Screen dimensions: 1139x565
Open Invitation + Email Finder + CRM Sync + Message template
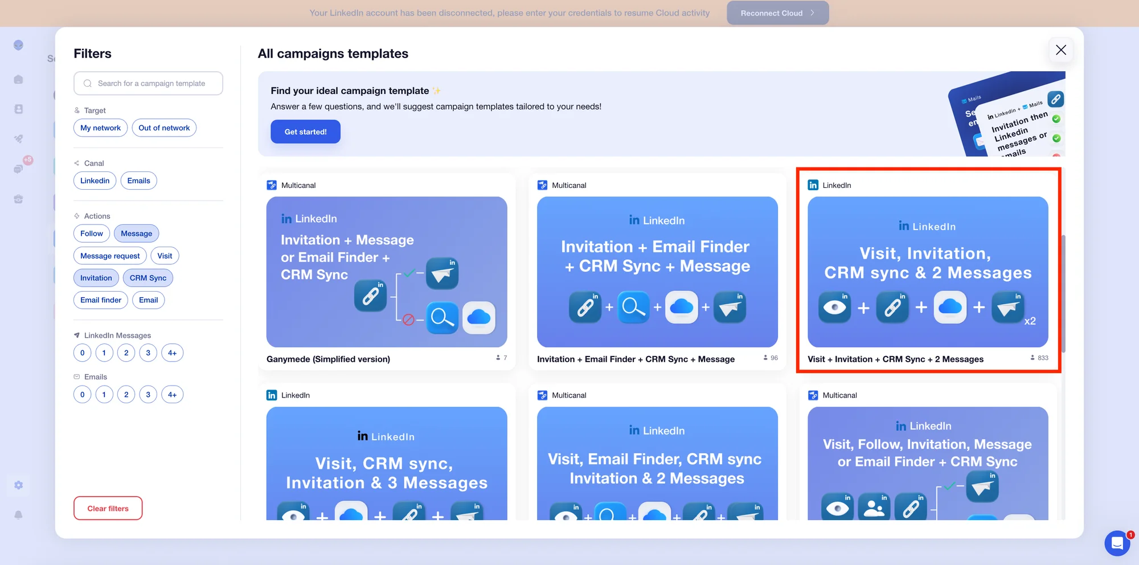tap(657, 272)
